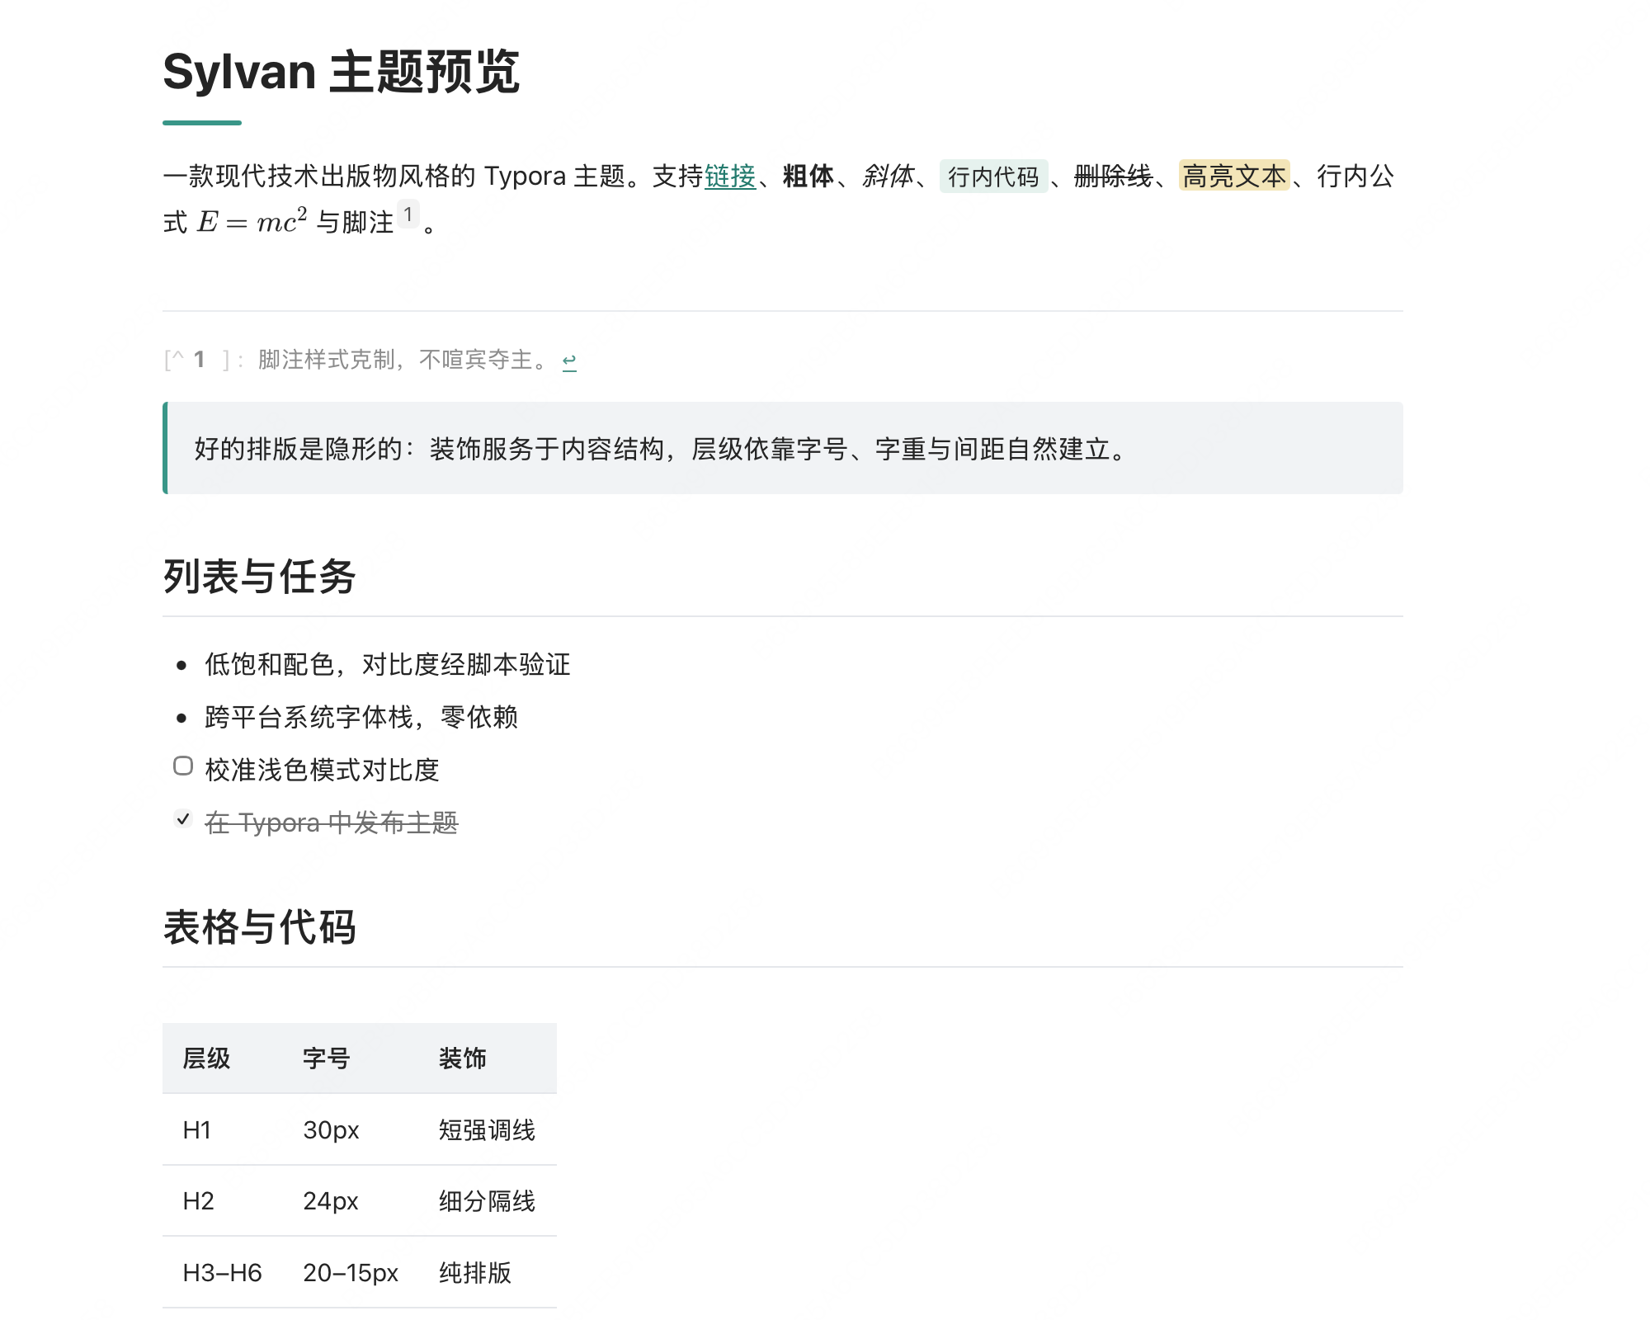Click the task label 校准浅色模式对比度
Screen dimensions: 1650x1320
click(322, 770)
